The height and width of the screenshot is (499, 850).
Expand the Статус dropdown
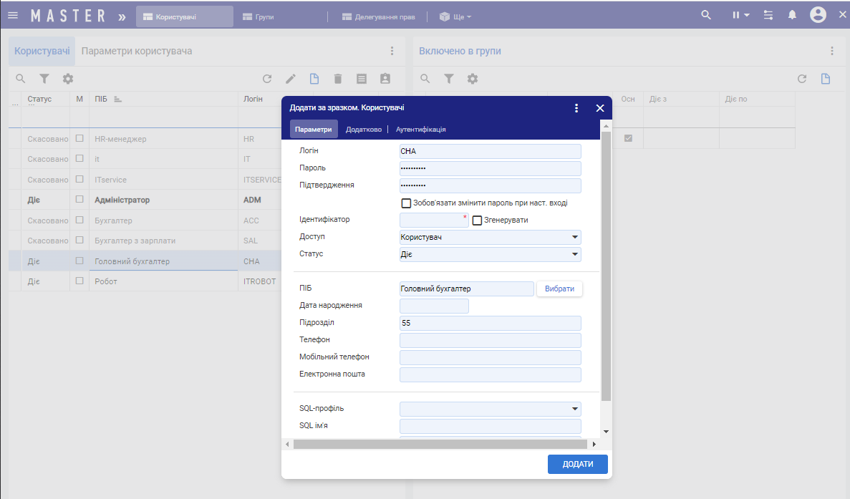574,255
